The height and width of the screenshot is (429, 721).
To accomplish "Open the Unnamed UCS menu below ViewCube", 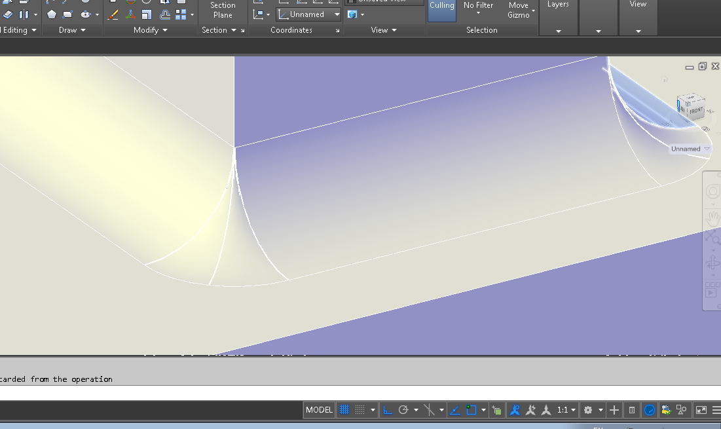I will point(690,149).
